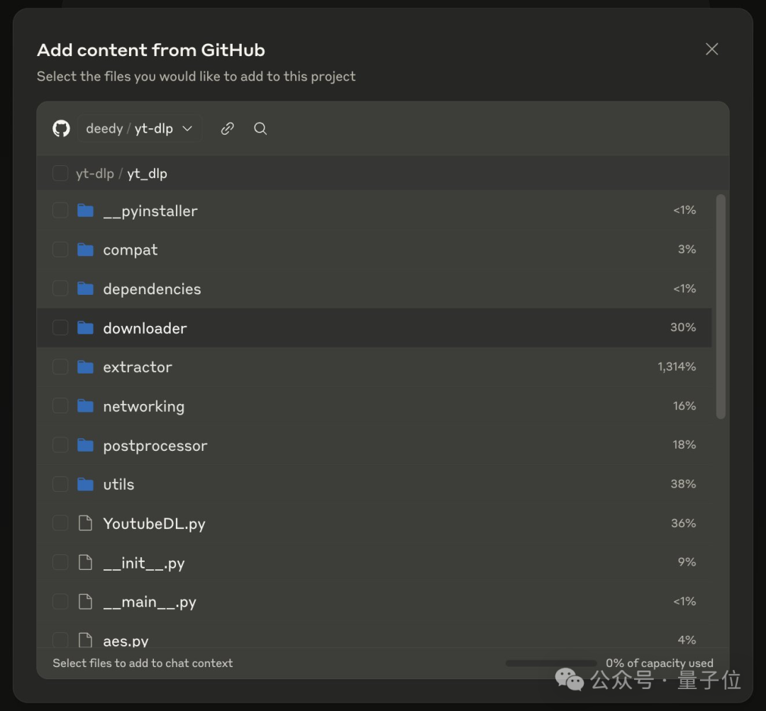Open the deedy / yt-dlp repository dropdown
The width and height of the screenshot is (766, 711).
139,128
